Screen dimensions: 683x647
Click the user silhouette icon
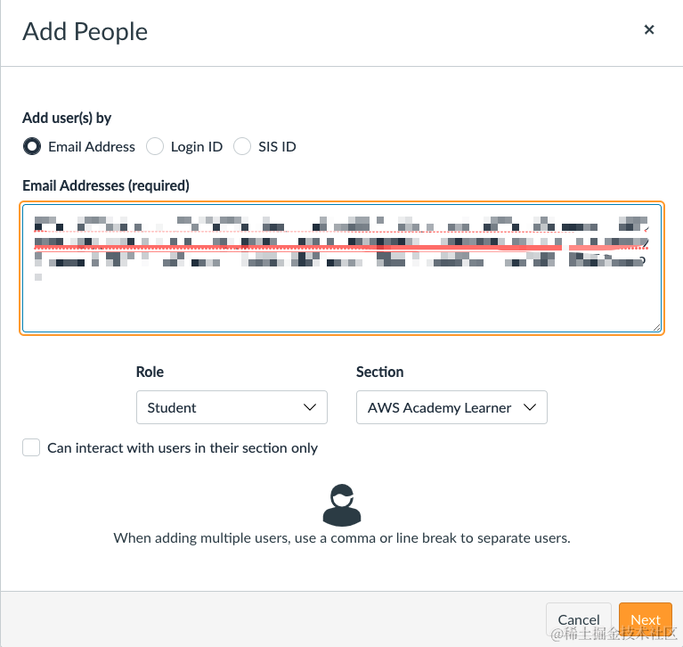tap(342, 505)
